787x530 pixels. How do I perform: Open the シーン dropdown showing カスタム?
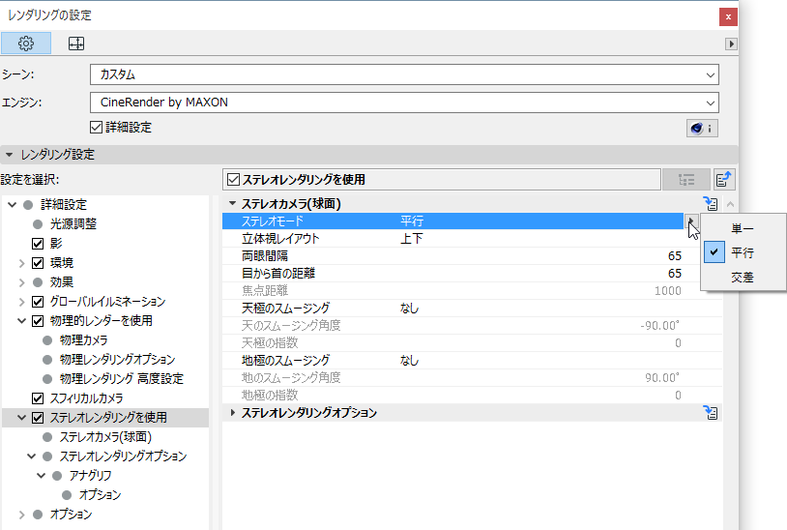click(404, 74)
